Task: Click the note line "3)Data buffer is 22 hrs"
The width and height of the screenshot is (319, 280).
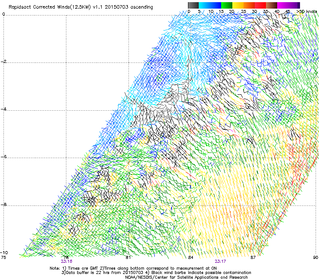Action: point(156,273)
